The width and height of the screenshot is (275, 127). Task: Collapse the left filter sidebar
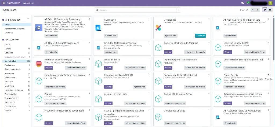pos(28,18)
